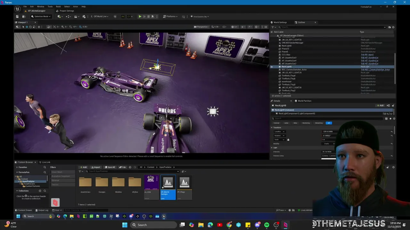Click Save All in Content Browser
This screenshot has height=230, width=410.
point(110,167)
